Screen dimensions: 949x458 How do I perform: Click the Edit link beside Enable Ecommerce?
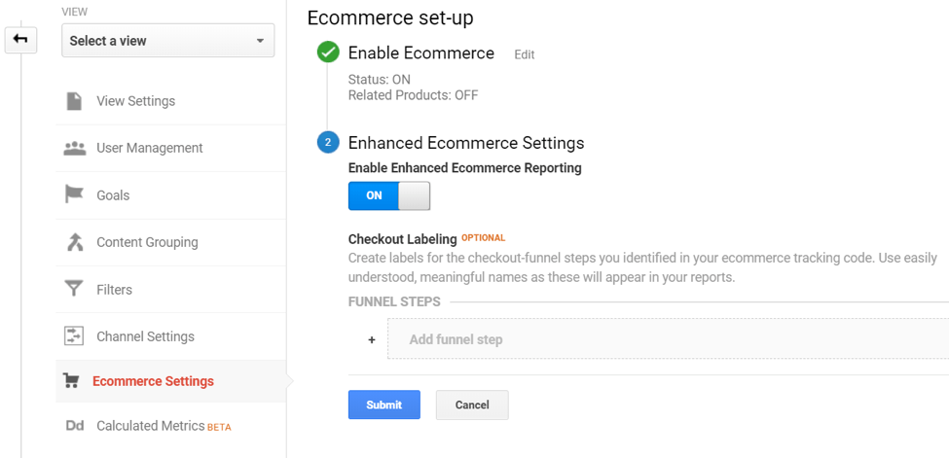pyautogui.click(x=525, y=55)
